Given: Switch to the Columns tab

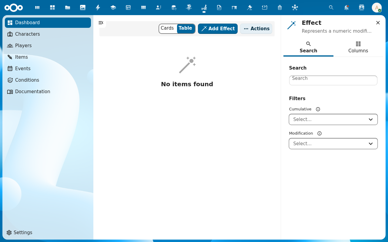Looking at the screenshot, I should coord(358,47).
